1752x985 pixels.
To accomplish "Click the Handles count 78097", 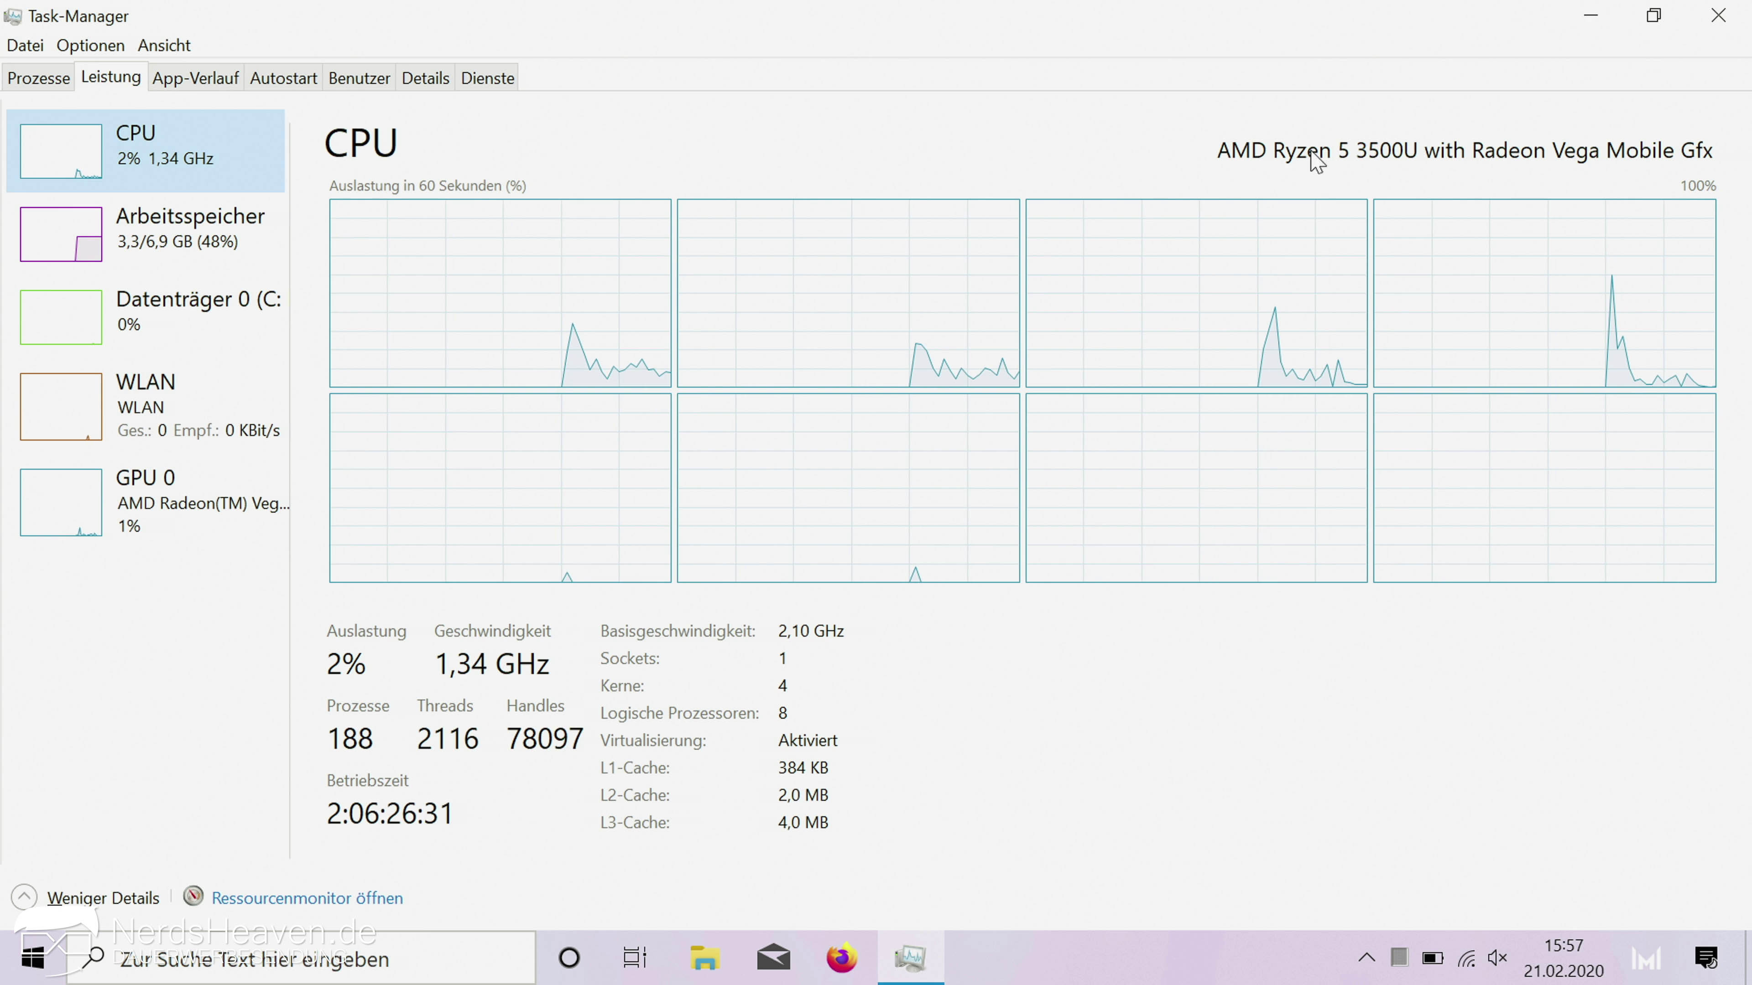I will (545, 738).
